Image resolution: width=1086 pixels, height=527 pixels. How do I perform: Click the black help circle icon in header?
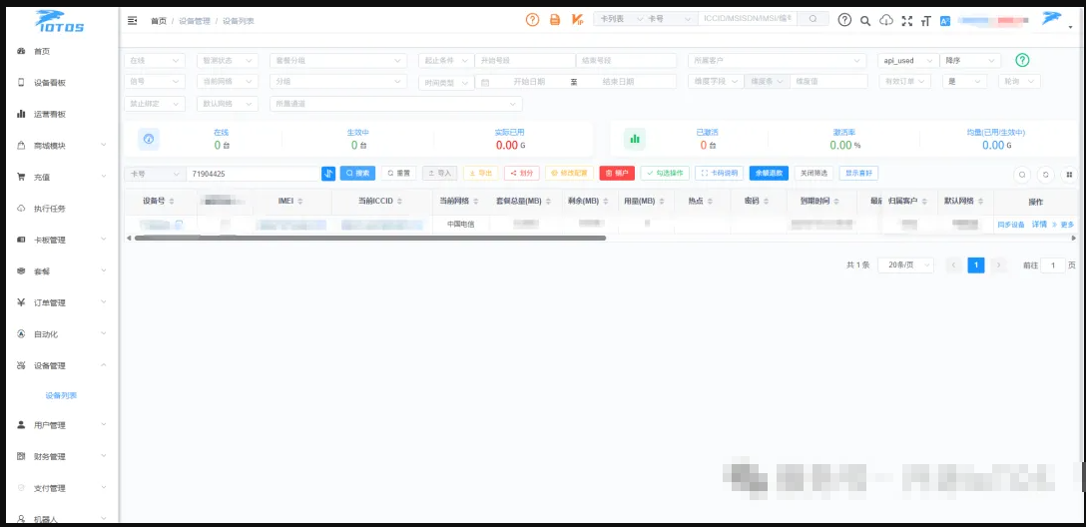point(844,20)
